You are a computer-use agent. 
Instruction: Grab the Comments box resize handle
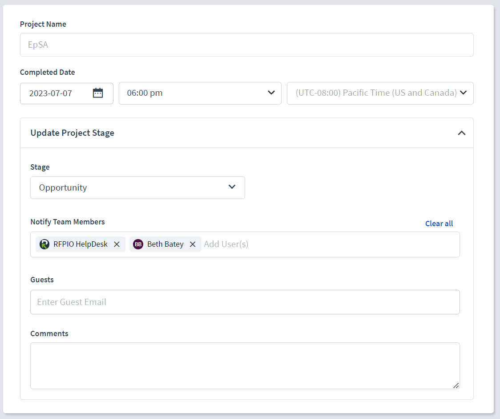pos(456,386)
